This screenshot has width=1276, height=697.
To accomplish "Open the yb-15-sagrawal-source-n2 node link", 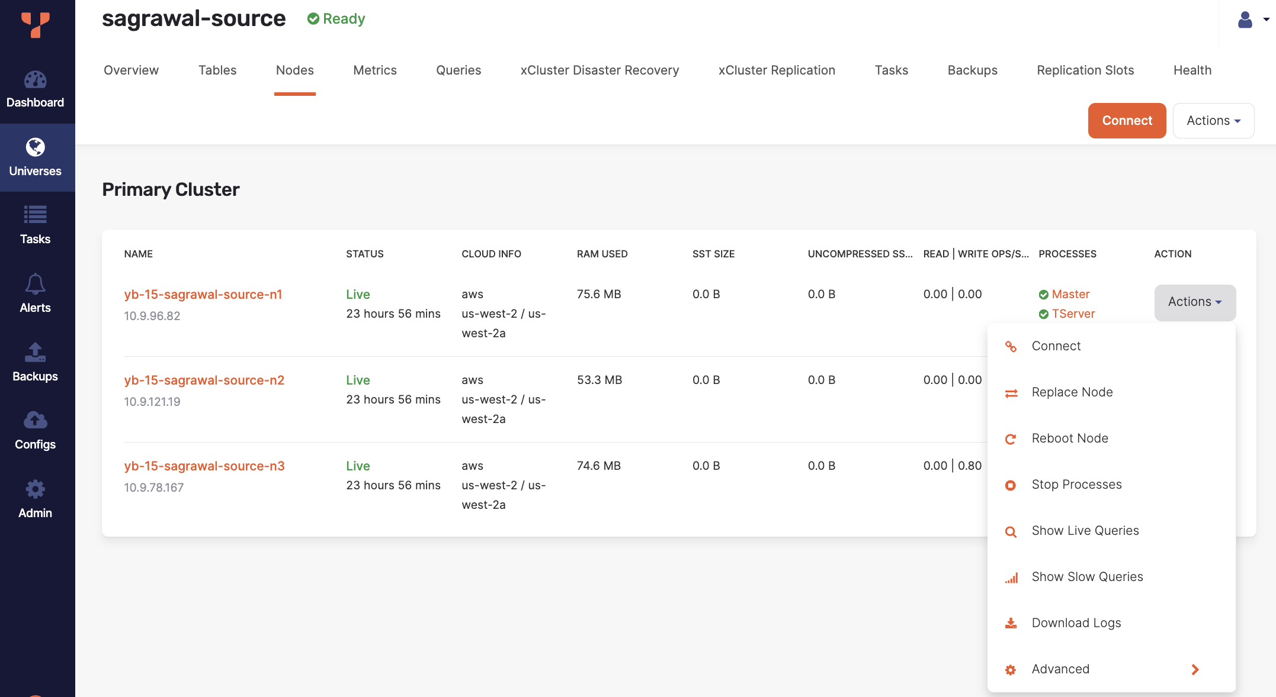I will pyautogui.click(x=204, y=380).
